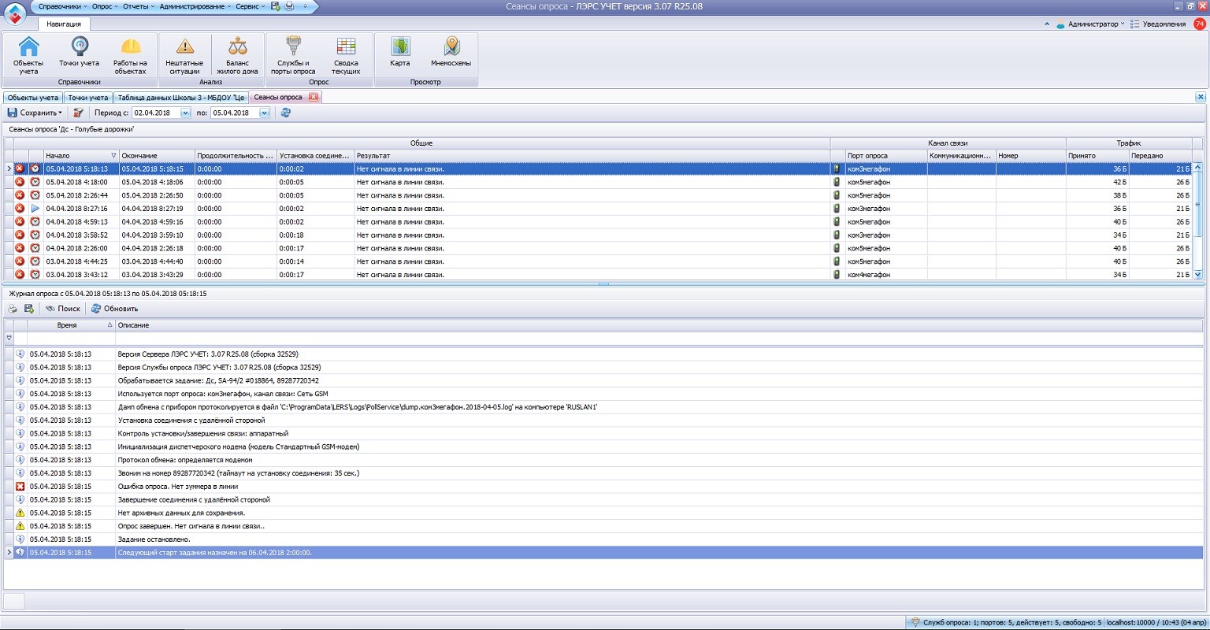Select log entry Задание остановлено
This screenshot has height=630, width=1210.
click(603, 539)
